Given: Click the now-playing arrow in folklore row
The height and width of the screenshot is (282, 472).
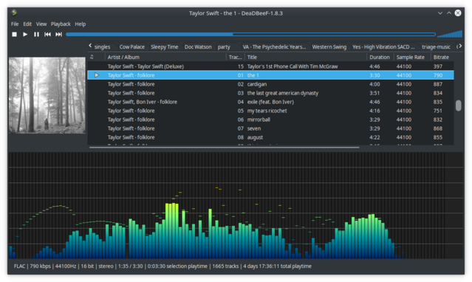Looking at the screenshot, I should pyautogui.click(x=97, y=75).
